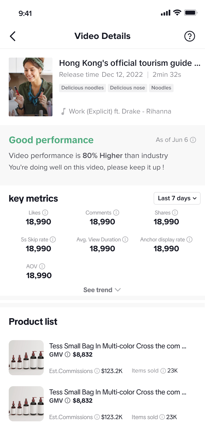This screenshot has height=446, width=205.
Task: Tap info icon next to As of Jun 6
Action: click(x=193, y=140)
